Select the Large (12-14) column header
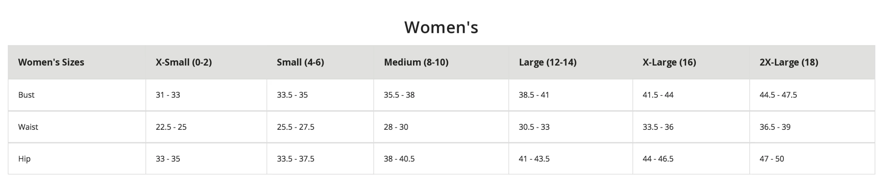Viewport: 887px width, 194px height. point(547,62)
